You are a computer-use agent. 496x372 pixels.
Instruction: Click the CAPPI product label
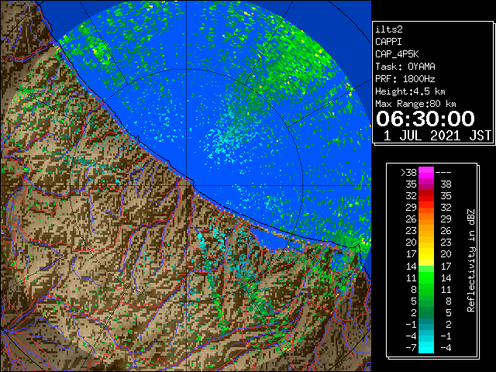[x=388, y=42]
